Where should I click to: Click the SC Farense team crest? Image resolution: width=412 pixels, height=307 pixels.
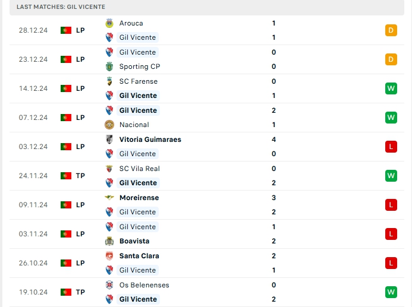pos(109,81)
